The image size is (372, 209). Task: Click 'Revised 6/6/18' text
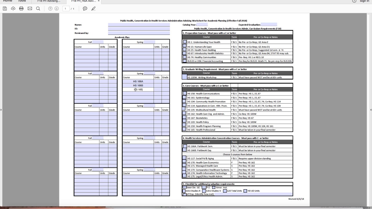(296, 199)
